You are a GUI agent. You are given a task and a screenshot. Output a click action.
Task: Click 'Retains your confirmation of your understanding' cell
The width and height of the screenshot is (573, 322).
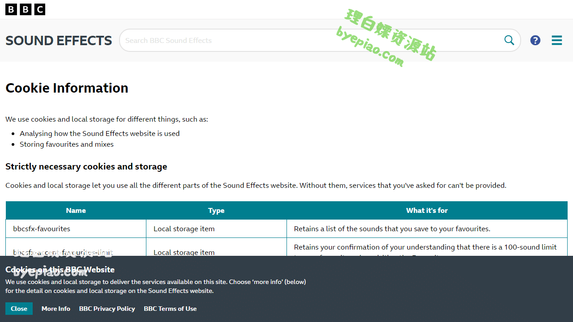(427, 247)
